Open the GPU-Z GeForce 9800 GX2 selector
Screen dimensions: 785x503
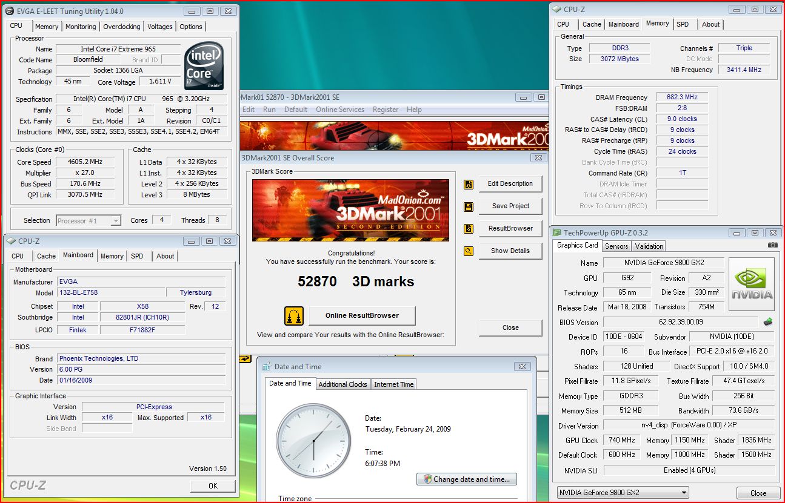pyautogui.click(x=623, y=493)
